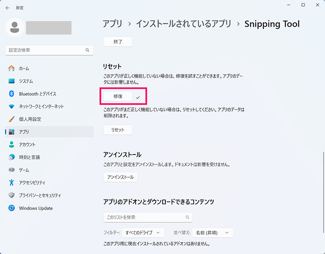325x254 pixels.
Task: Navigate to インストールされているアプリ breadcrumb
Action: [184, 24]
